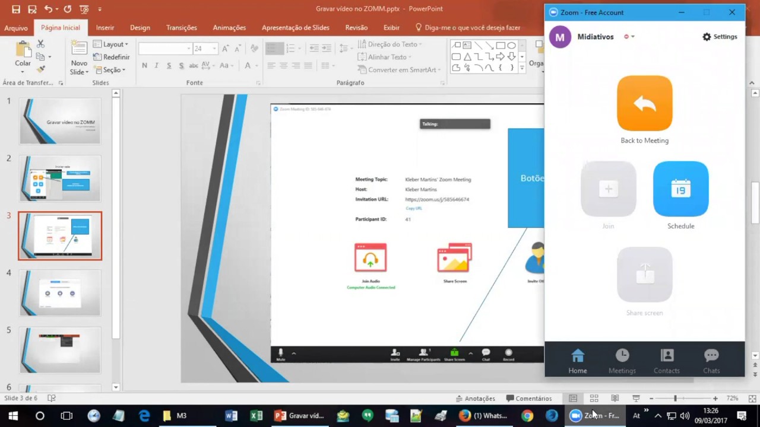The image size is (760, 427).
Task: Switch to the Inserir ribbon tab
Action: point(105,28)
